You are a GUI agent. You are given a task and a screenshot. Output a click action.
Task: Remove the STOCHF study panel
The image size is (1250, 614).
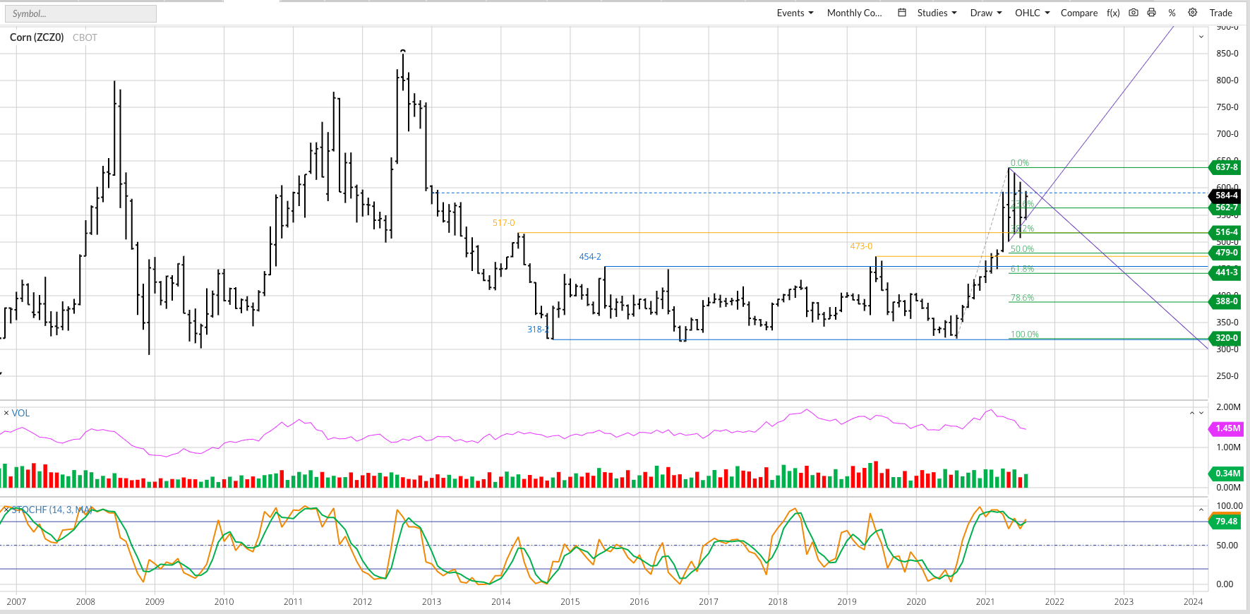click(6, 510)
